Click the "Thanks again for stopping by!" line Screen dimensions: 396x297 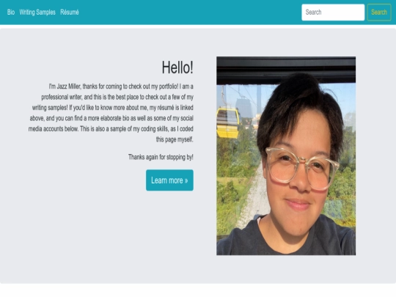[161, 157]
